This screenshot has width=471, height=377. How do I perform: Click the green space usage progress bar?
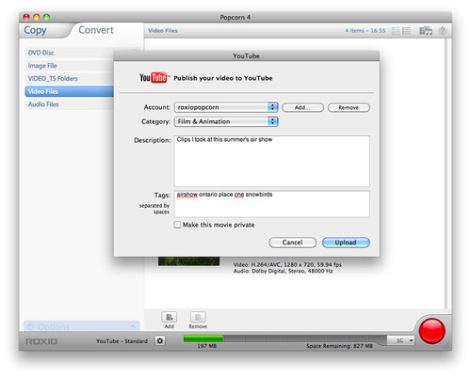pyautogui.click(x=203, y=338)
